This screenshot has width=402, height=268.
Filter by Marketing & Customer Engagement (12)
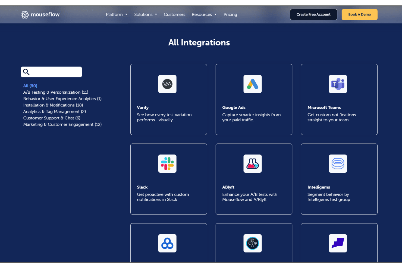[x=62, y=124]
